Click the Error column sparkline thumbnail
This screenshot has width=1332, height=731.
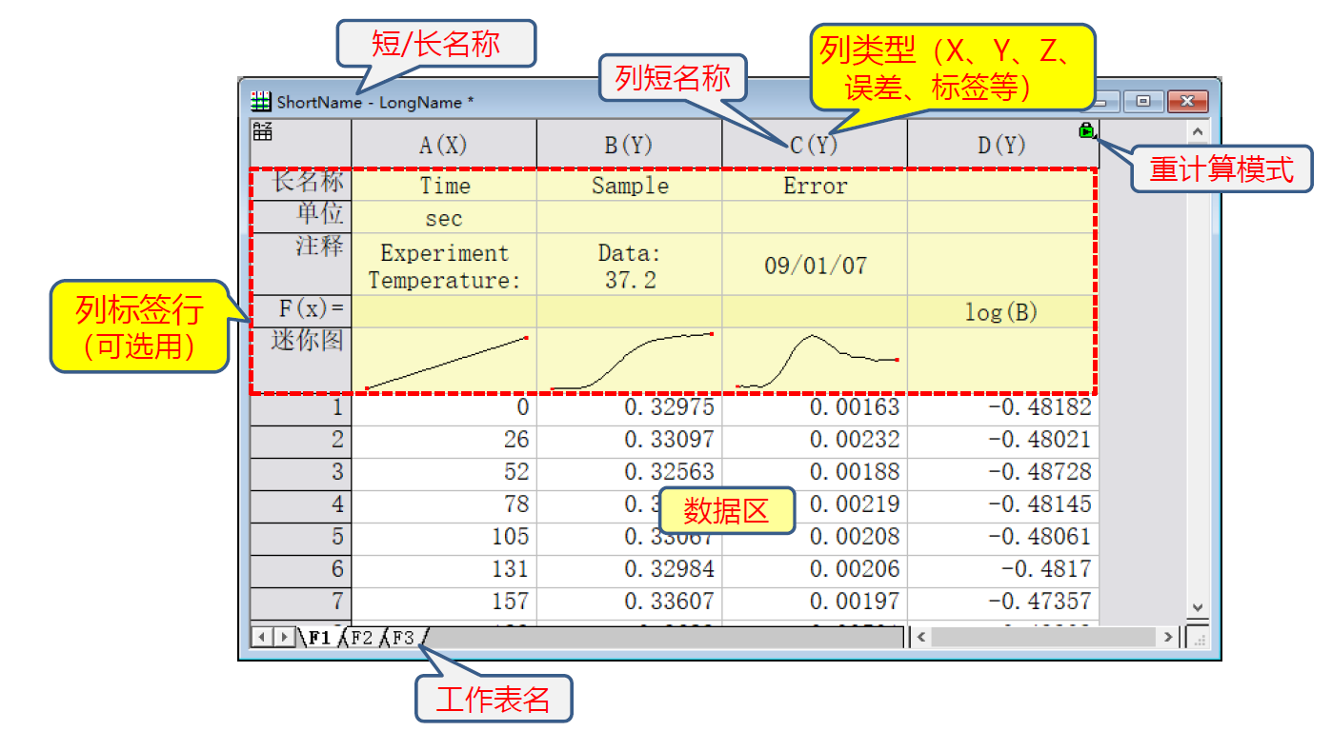[814, 362]
